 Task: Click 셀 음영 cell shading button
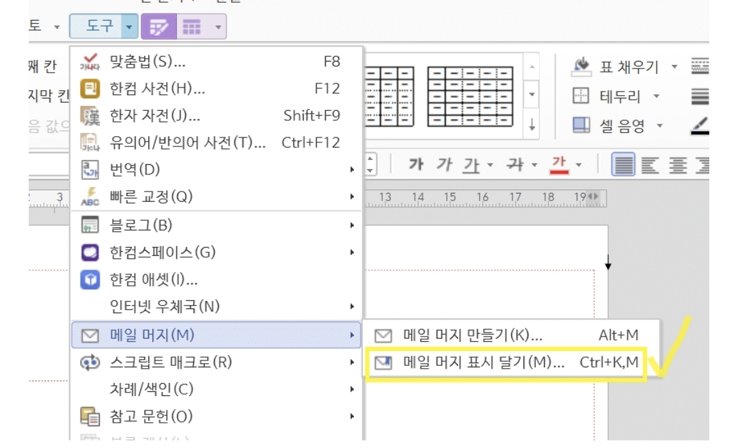click(609, 125)
